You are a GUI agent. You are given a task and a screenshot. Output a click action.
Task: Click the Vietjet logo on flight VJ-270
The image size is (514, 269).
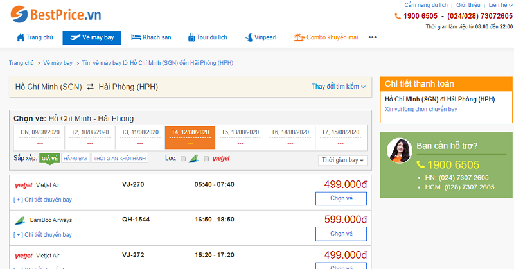(x=24, y=186)
